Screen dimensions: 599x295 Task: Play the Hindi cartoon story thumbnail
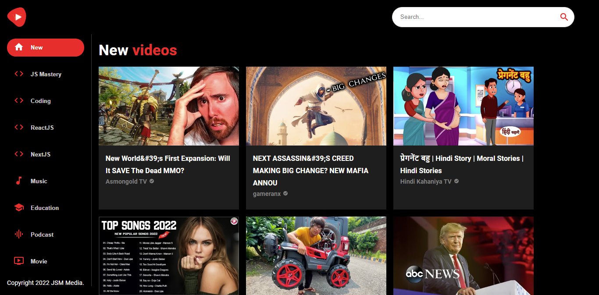pos(464,106)
